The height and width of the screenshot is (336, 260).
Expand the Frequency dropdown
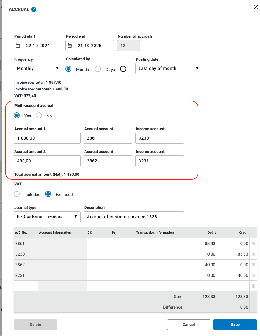click(x=38, y=69)
